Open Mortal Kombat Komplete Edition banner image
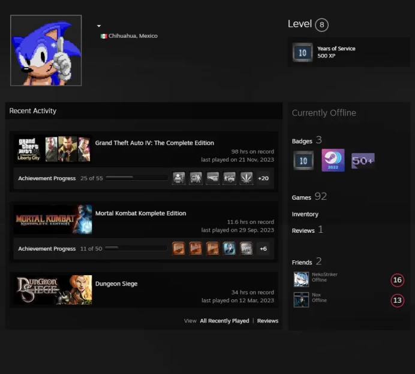The height and width of the screenshot is (374, 415). click(x=53, y=219)
